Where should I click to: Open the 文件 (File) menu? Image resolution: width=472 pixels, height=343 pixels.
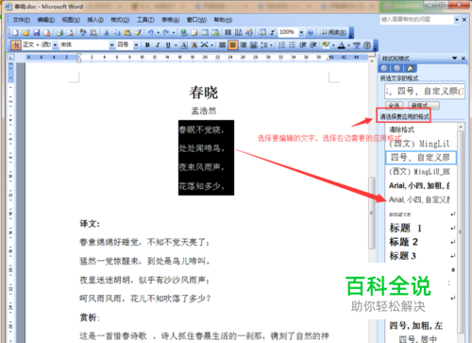[22, 20]
